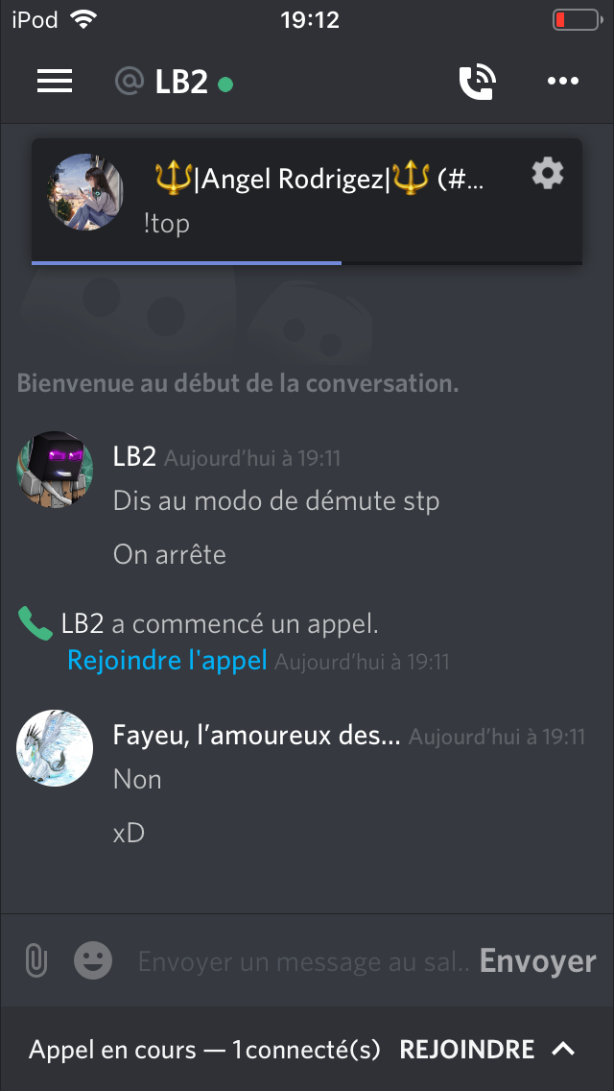
Task: Open the emoji picker smiley
Action: [x=93, y=961]
